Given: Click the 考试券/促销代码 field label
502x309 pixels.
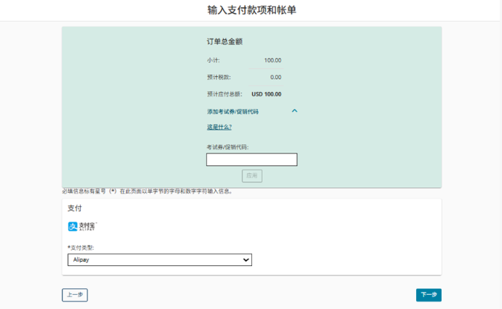Looking at the screenshot, I should 227,147.
